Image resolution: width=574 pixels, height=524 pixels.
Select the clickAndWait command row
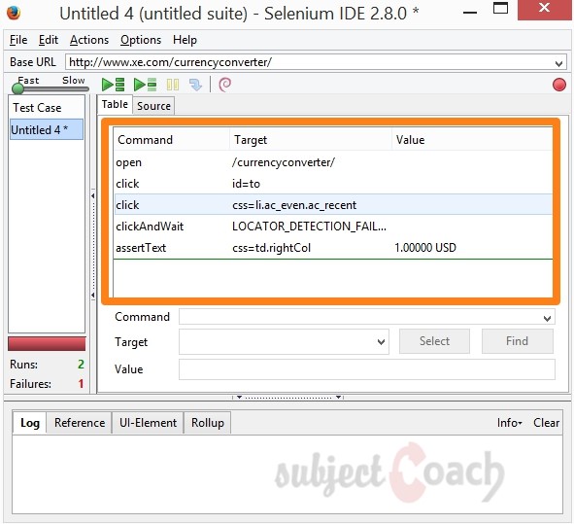333,227
